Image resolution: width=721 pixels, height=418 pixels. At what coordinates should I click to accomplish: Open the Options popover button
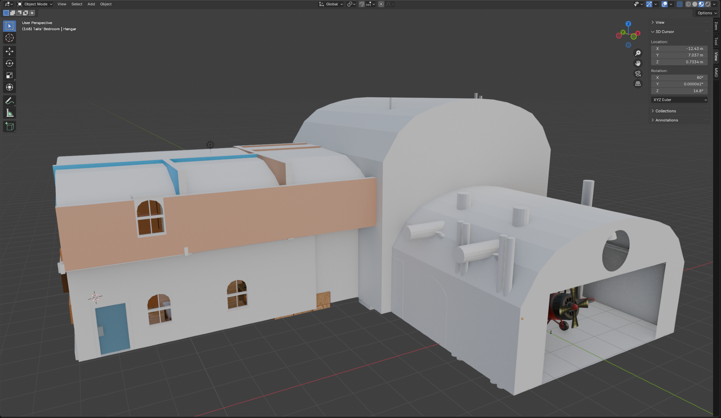click(707, 13)
